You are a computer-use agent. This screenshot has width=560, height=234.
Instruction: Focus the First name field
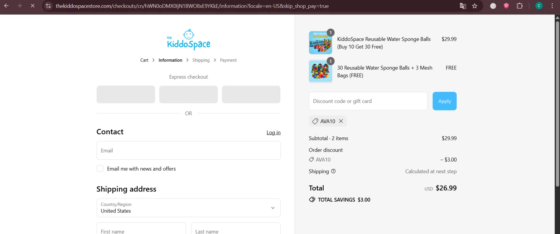(x=141, y=228)
